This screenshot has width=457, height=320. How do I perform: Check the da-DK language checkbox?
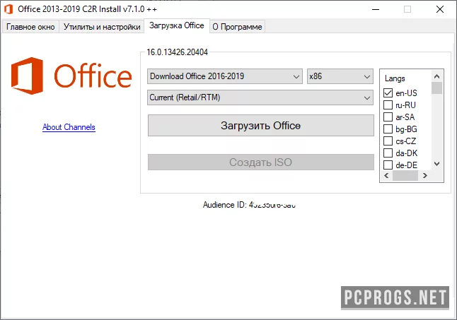click(388, 153)
